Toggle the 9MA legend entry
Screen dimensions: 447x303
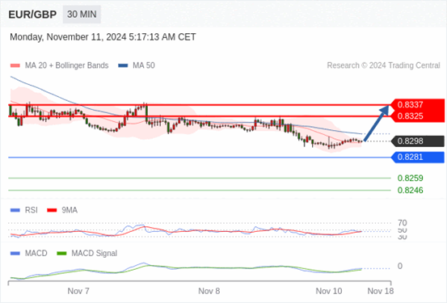62,210
